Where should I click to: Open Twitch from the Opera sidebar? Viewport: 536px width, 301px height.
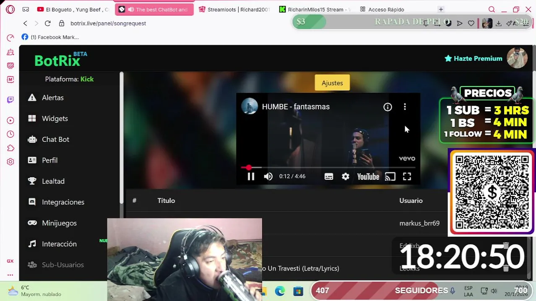tap(10, 99)
